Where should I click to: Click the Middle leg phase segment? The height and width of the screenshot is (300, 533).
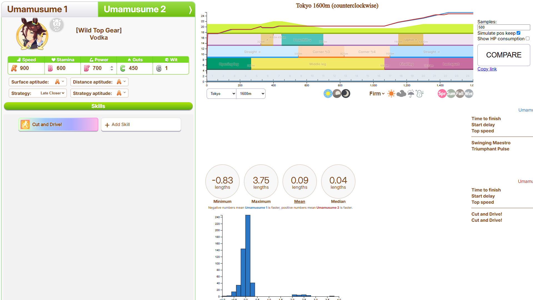pos(317,64)
